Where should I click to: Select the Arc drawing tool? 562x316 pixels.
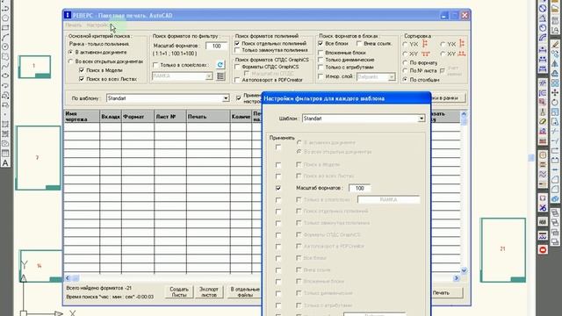point(5,37)
